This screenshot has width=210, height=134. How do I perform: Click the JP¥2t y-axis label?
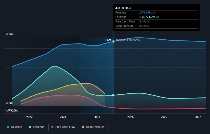[x=10, y=34]
